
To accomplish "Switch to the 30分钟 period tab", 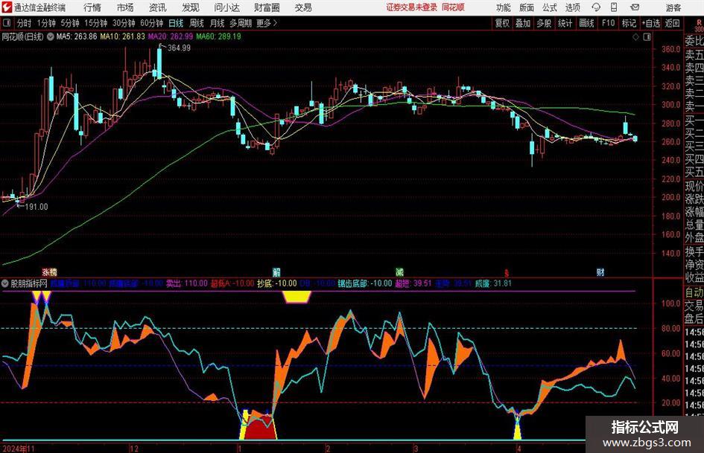I will click(x=124, y=23).
